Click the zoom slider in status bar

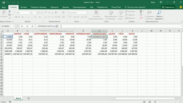tap(167, 102)
